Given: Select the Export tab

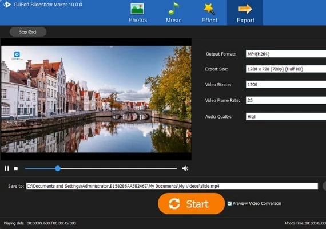Looking at the screenshot, I should point(245,13).
